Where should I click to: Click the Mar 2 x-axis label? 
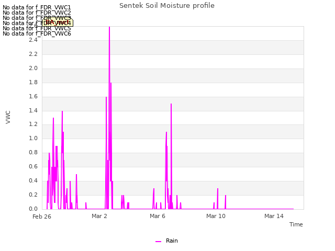click(99, 216)
